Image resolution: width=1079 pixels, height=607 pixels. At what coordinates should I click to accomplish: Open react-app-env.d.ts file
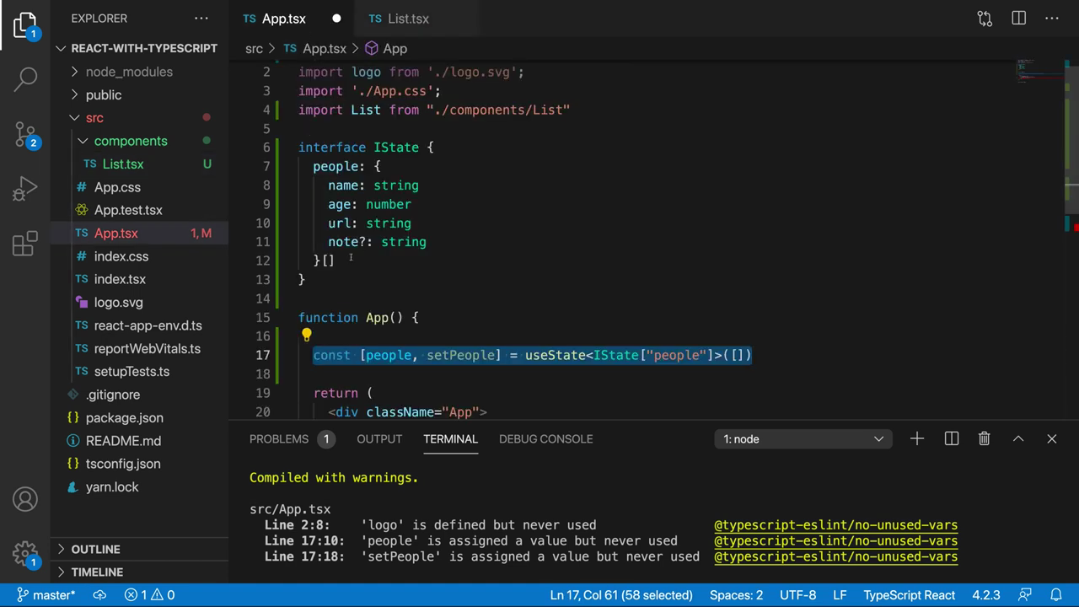click(138, 325)
